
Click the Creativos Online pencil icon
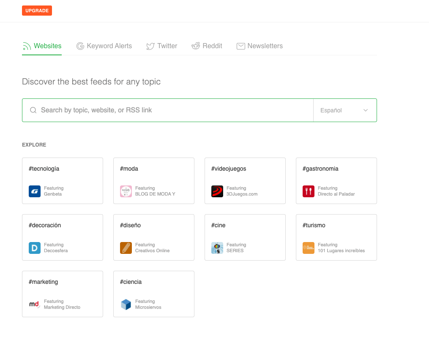126,248
